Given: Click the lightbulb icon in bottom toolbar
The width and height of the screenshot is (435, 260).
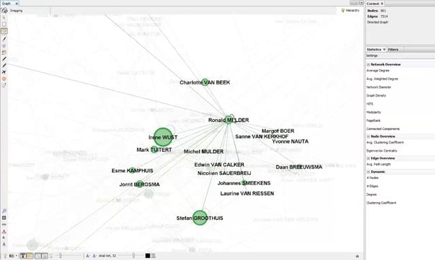Looking at the screenshot, I should (x=5, y=255).
